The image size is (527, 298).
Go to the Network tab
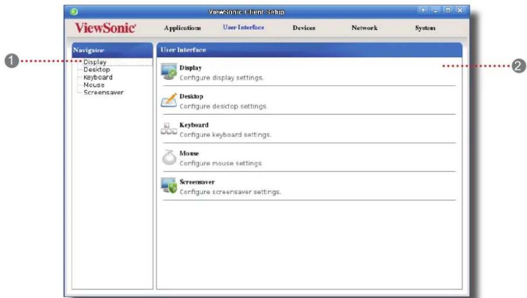click(364, 28)
